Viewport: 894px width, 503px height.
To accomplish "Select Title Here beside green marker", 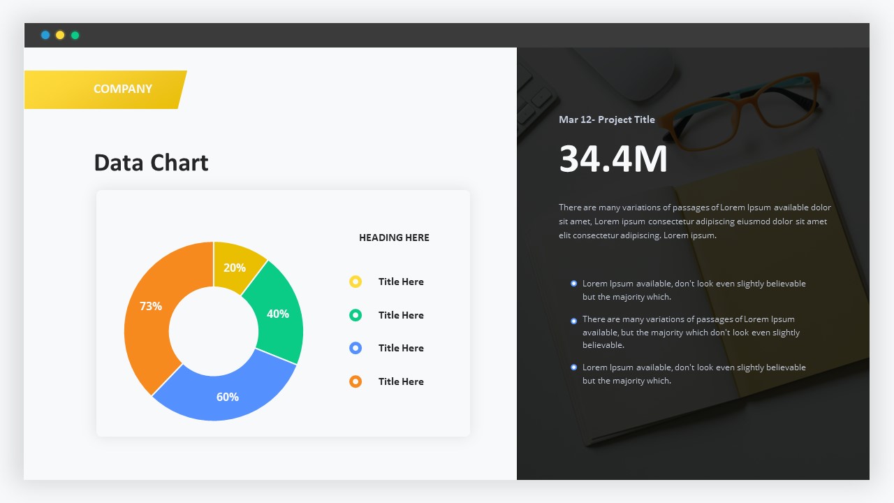I will pos(401,315).
